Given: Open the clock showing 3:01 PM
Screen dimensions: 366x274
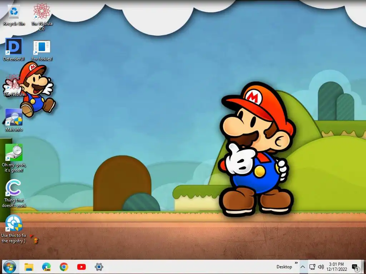Looking at the screenshot, I should [337, 267].
